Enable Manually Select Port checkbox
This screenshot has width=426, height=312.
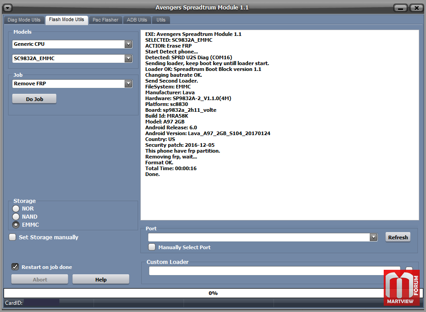[x=152, y=247]
